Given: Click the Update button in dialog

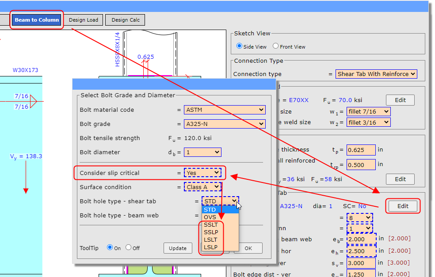Looking at the screenshot, I should 178,248.
